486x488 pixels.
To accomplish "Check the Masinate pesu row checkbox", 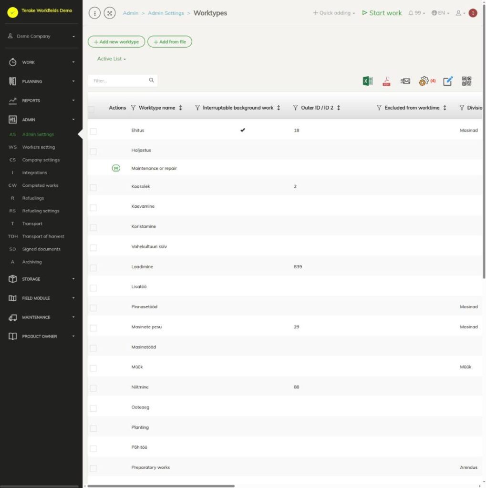I will click(x=93, y=328).
